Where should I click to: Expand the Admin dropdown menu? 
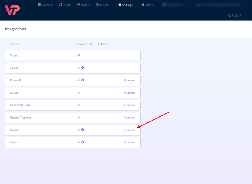click(x=149, y=5)
